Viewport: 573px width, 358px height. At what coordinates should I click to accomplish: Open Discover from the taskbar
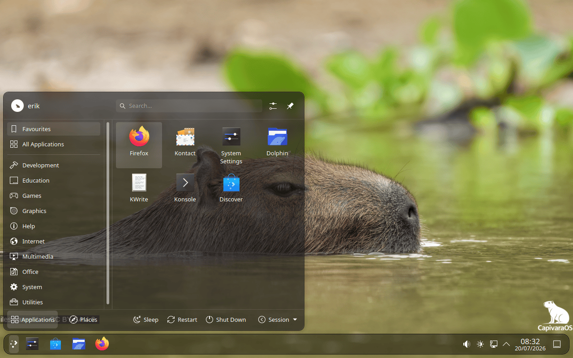(x=56, y=344)
